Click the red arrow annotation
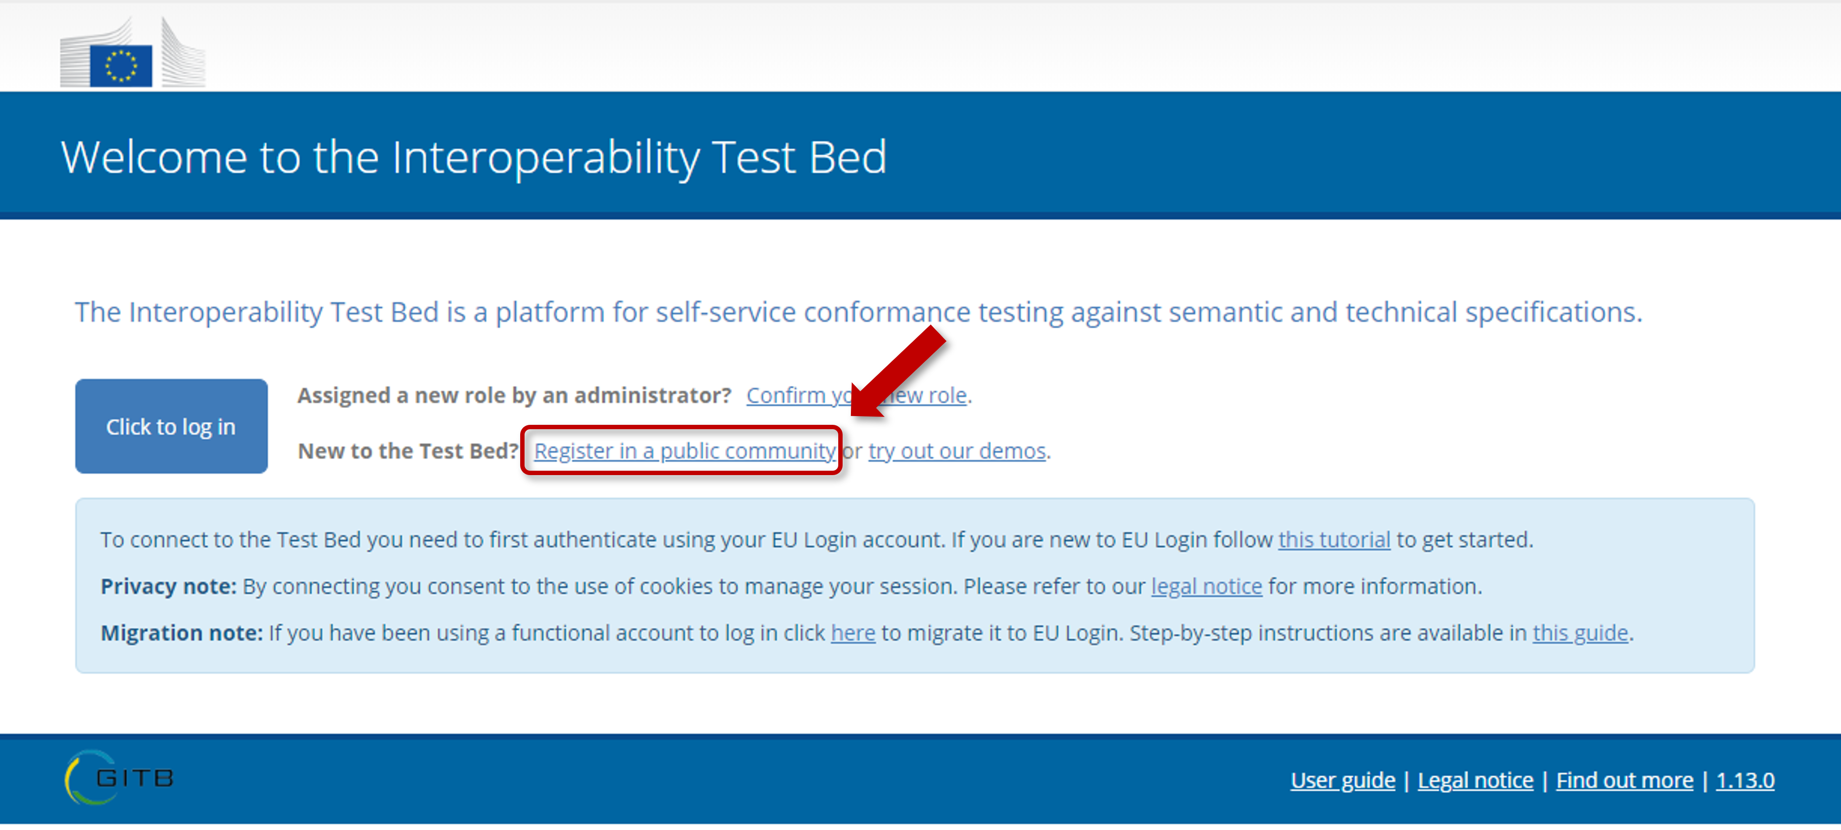Screen dimensions: 1841x830 pyautogui.click(x=898, y=371)
